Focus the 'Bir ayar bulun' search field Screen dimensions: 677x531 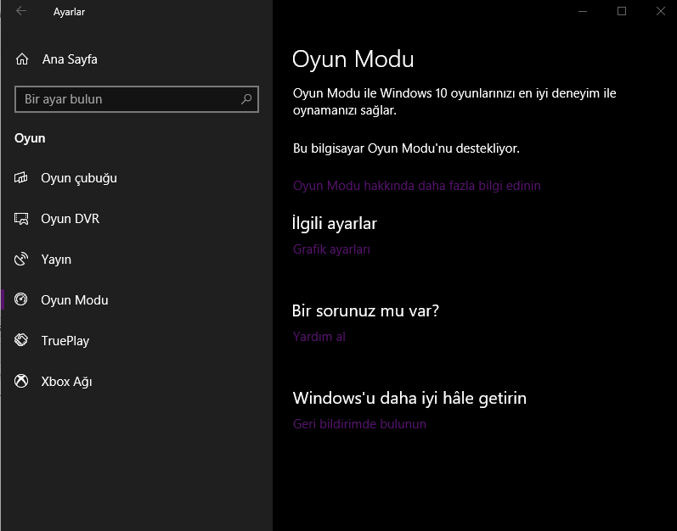127,99
